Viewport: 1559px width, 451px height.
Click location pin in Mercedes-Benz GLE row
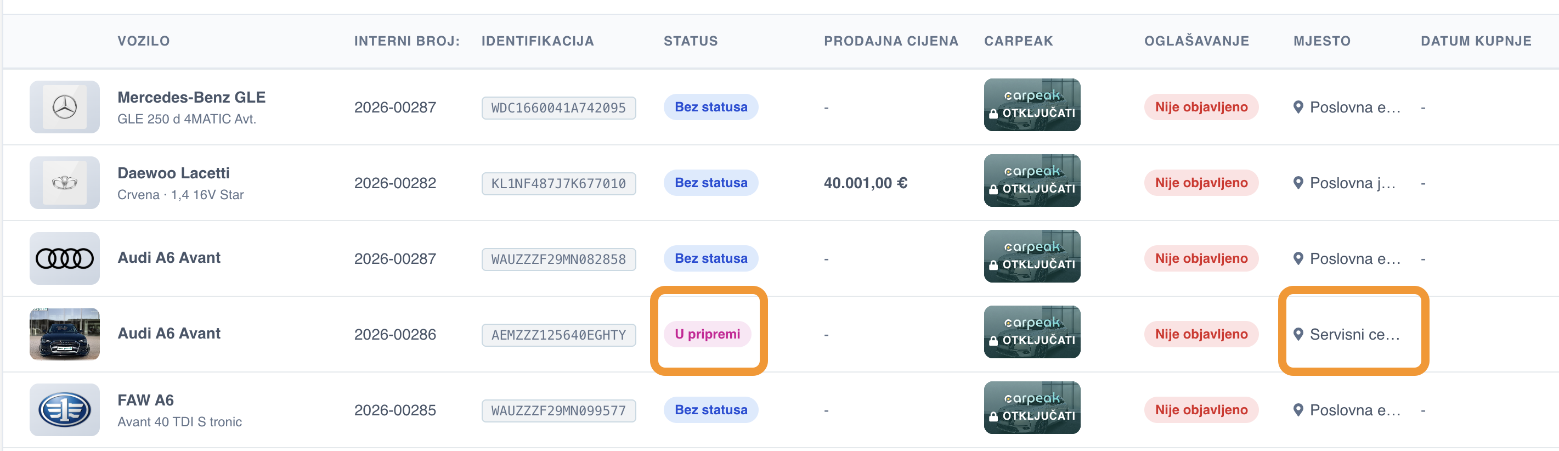(1297, 107)
